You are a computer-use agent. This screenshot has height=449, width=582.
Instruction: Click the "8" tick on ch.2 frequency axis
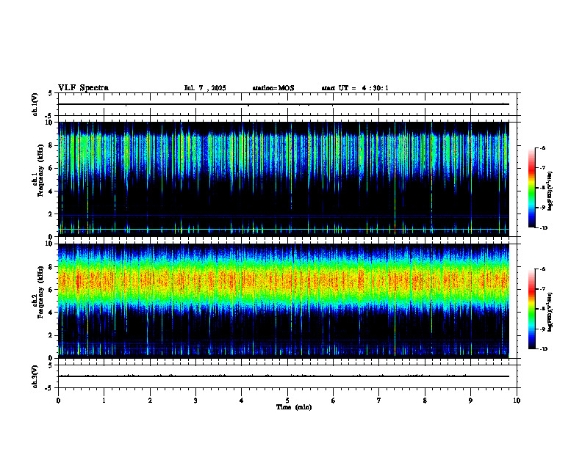tap(51, 267)
